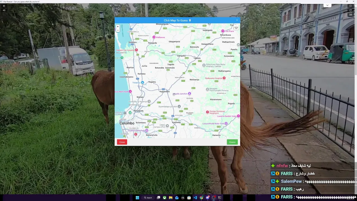Click Keragala Pathmawathi Pirivena marker
The height and width of the screenshot is (201, 357).
[x=207, y=89]
